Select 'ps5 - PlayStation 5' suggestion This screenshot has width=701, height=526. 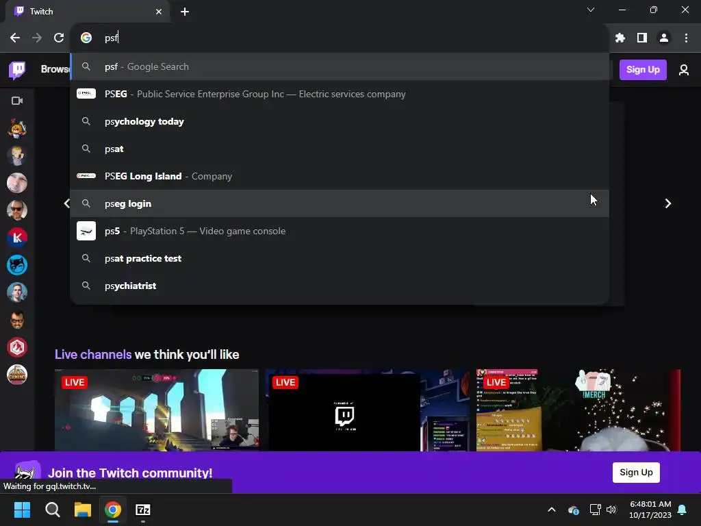point(340,231)
